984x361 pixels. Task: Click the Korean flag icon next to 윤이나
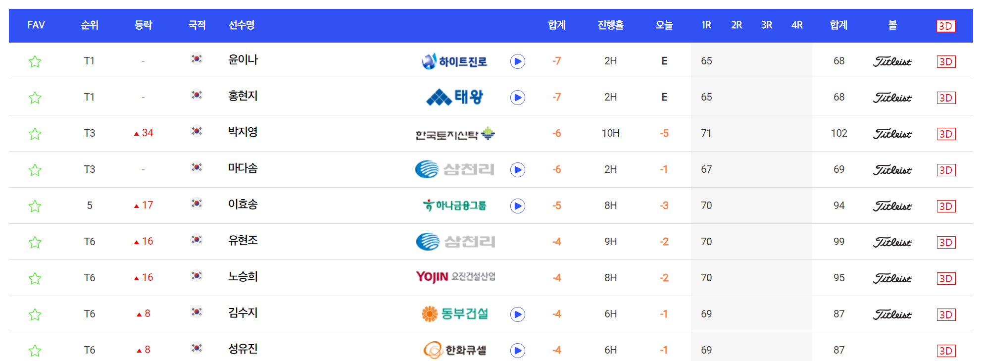pyautogui.click(x=197, y=60)
